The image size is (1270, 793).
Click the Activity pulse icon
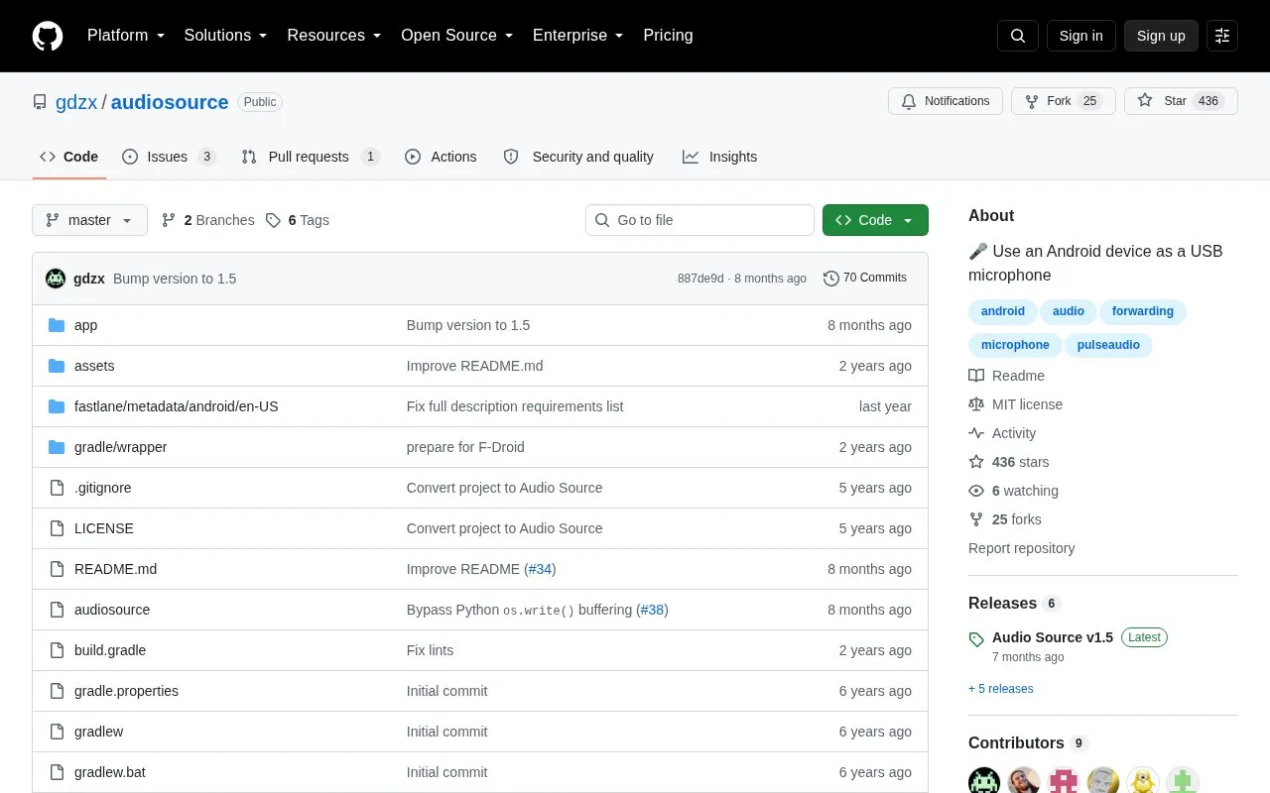point(976,433)
